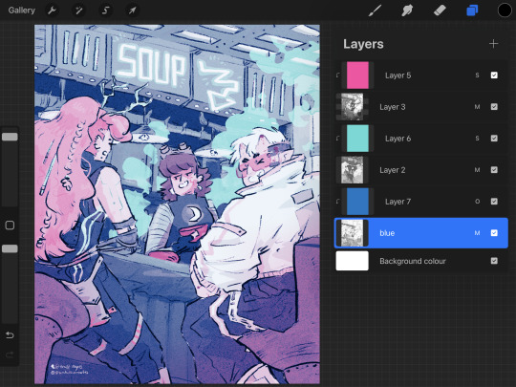
Task: Hide Layer 3 visibility checkbox
Action: click(494, 107)
